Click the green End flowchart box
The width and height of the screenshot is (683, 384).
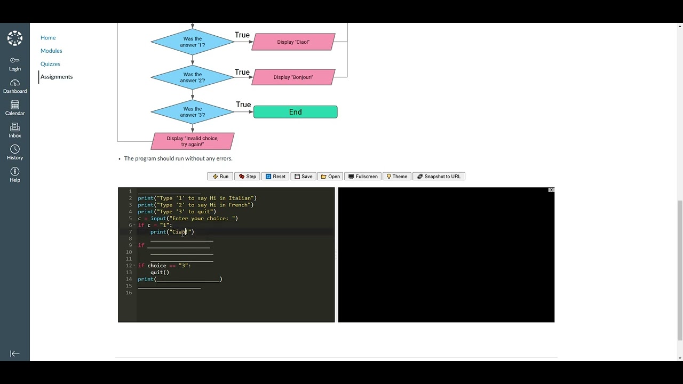click(x=296, y=112)
